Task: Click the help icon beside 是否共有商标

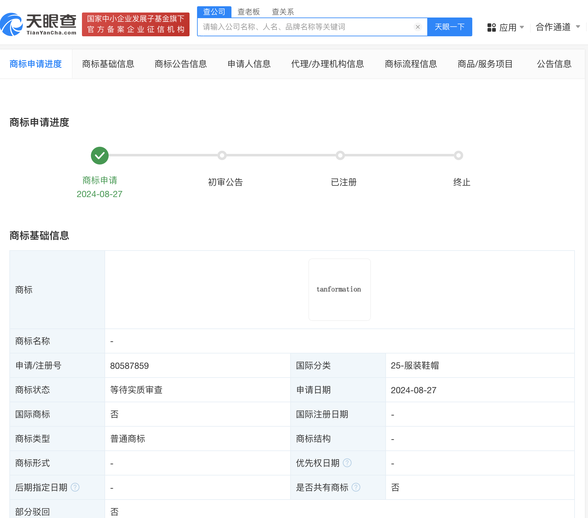Action: pyautogui.click(x=356, y=487)
